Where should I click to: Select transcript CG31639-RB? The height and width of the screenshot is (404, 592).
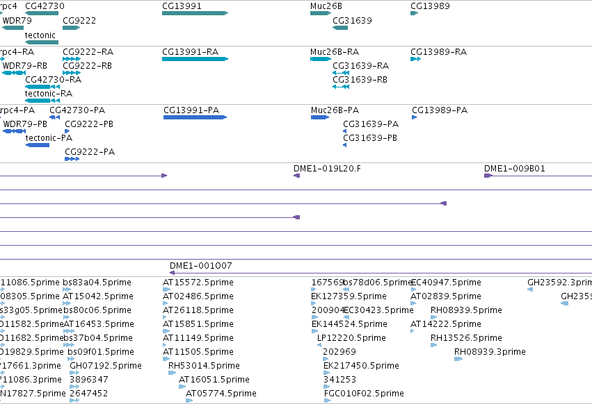pos(360,80)
